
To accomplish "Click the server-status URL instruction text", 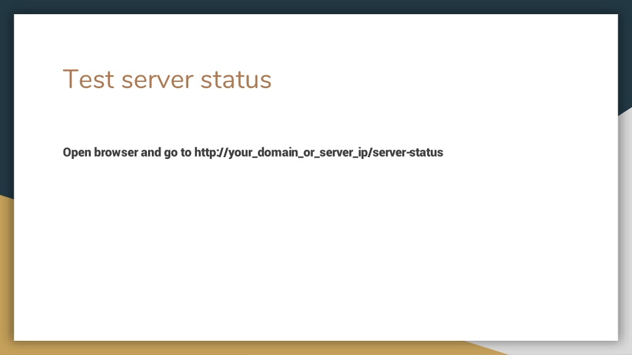I will (x=252, y=153).
